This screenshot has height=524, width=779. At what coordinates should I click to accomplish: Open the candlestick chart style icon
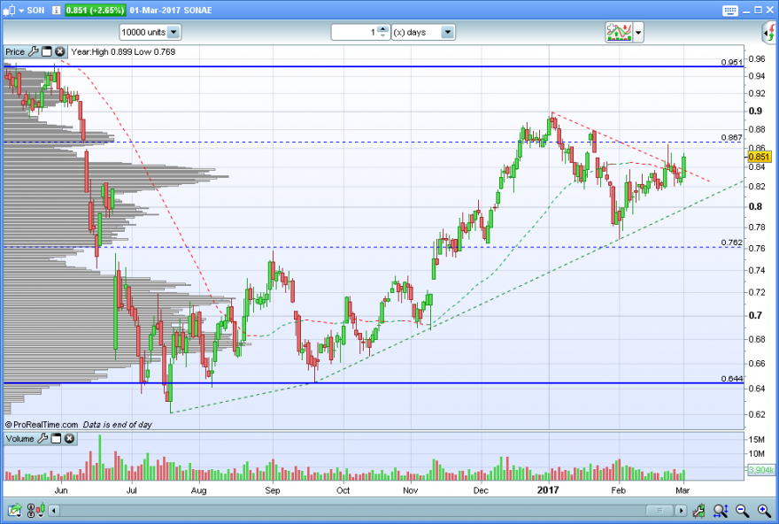pos(9,10)
